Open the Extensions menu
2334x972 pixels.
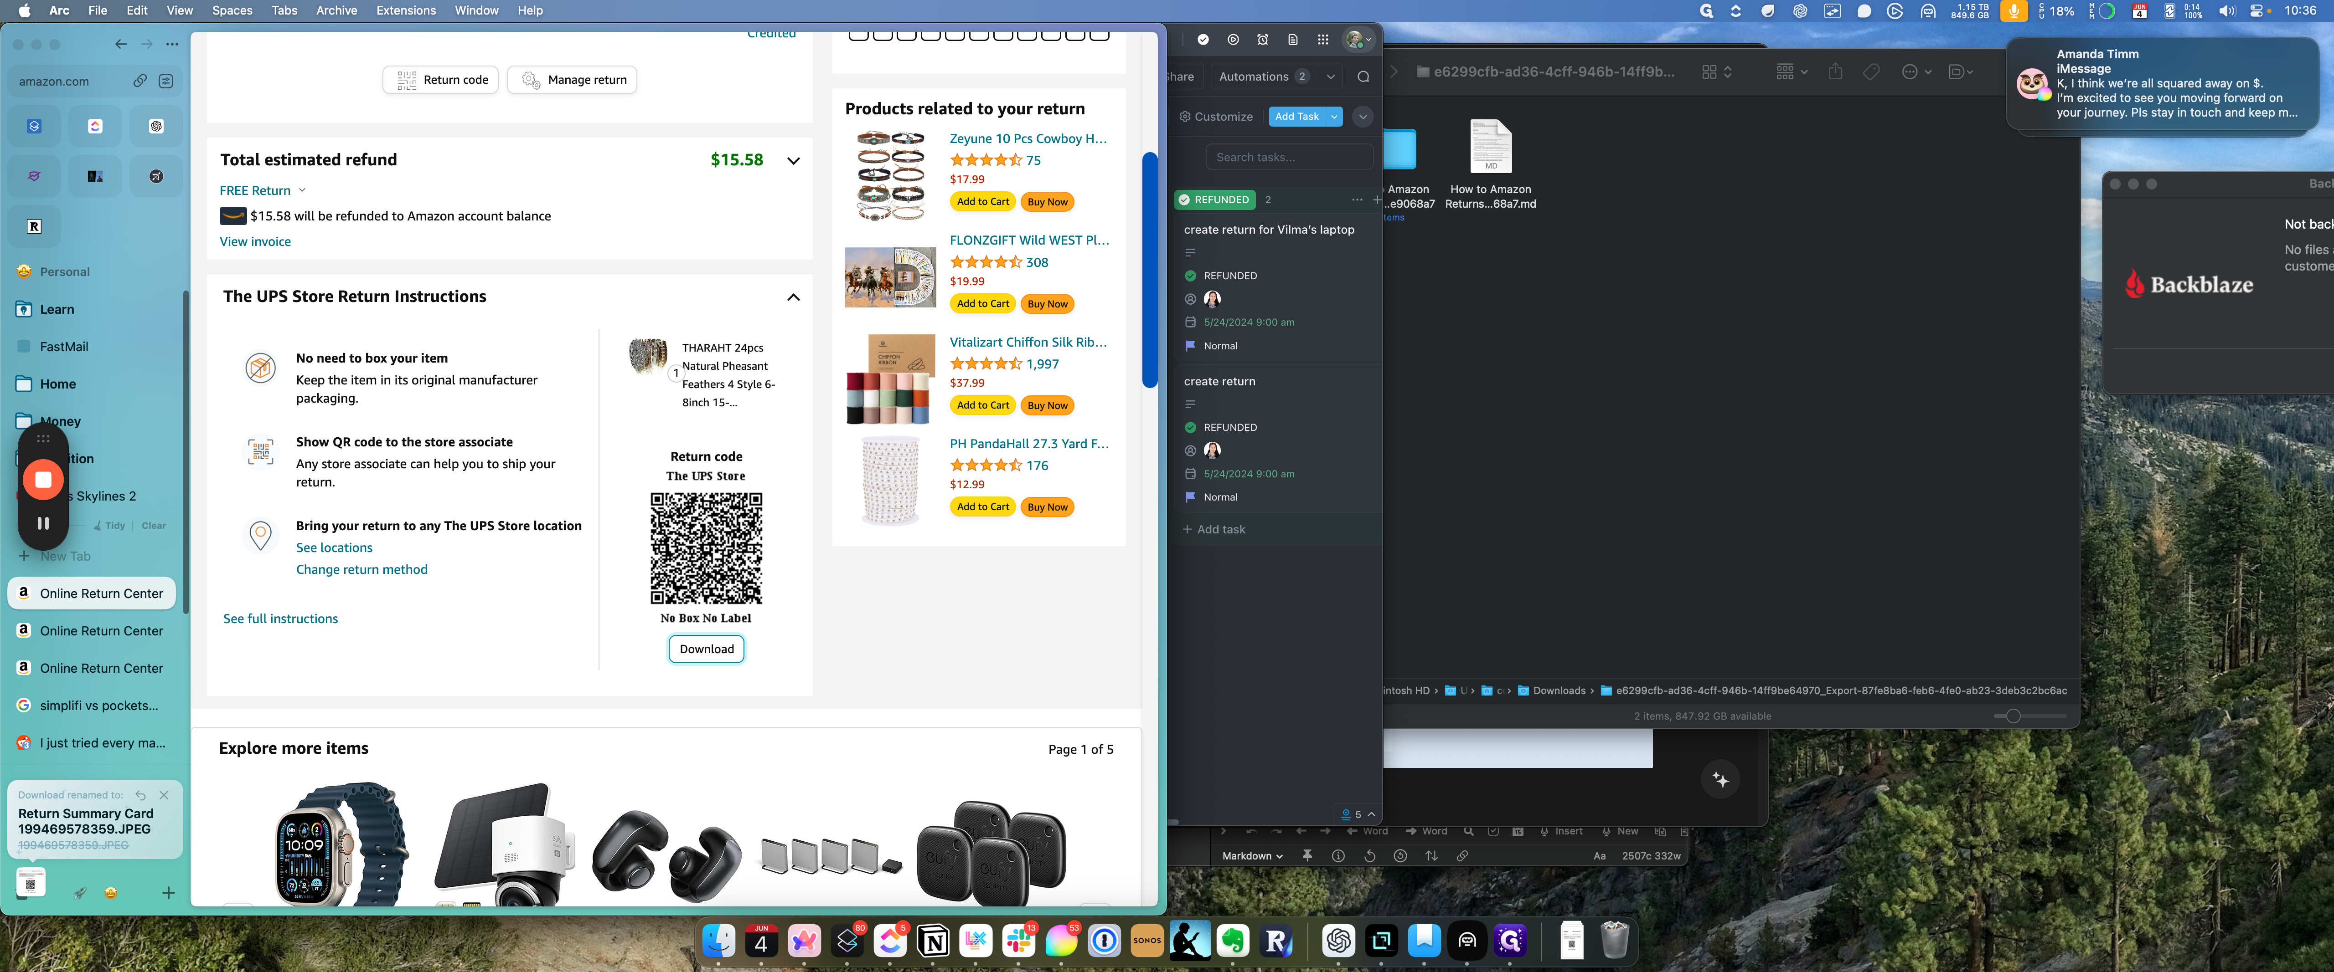pyautogui.click(x=405, y=10)
